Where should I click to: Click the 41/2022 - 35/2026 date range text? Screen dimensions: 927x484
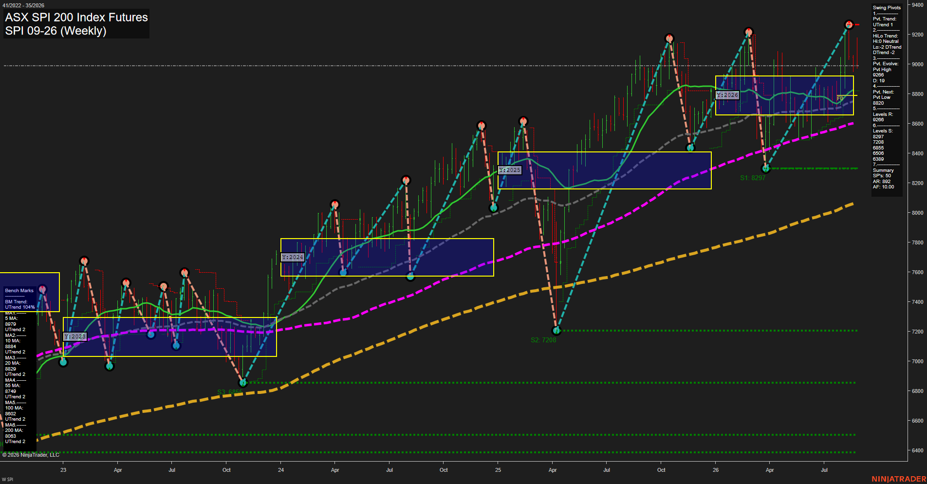tap(23, 5)
